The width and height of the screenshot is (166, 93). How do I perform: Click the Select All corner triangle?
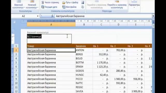(x=15, y=22)
